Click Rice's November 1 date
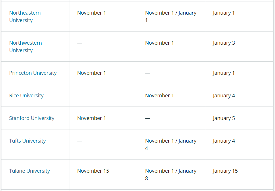Image resolution: width=275 pixels, height=191 pixels. tap(159, 96)
